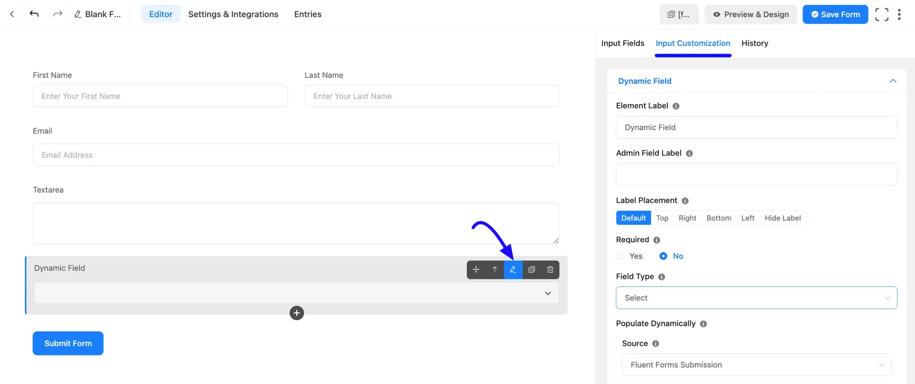Open the Settings & Integrations tab
Image resolution: width=915 pixels, height=384 pixels.
(233, 14)
